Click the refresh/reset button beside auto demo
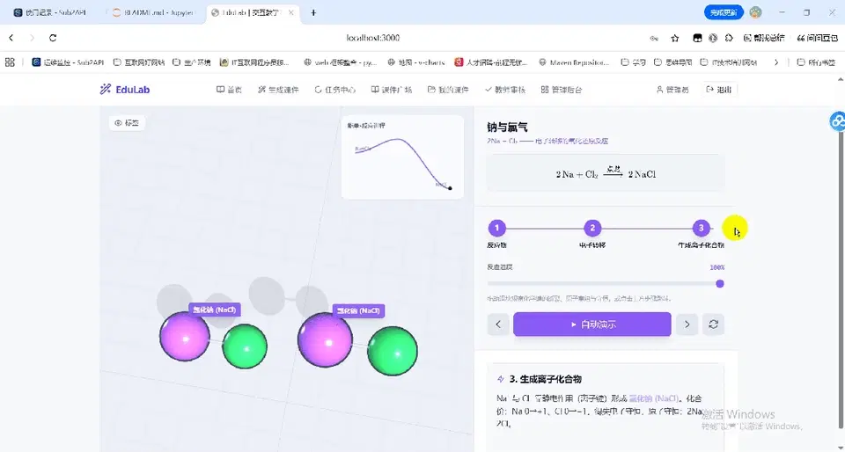 pyautogui.click(x=713, y=324)
